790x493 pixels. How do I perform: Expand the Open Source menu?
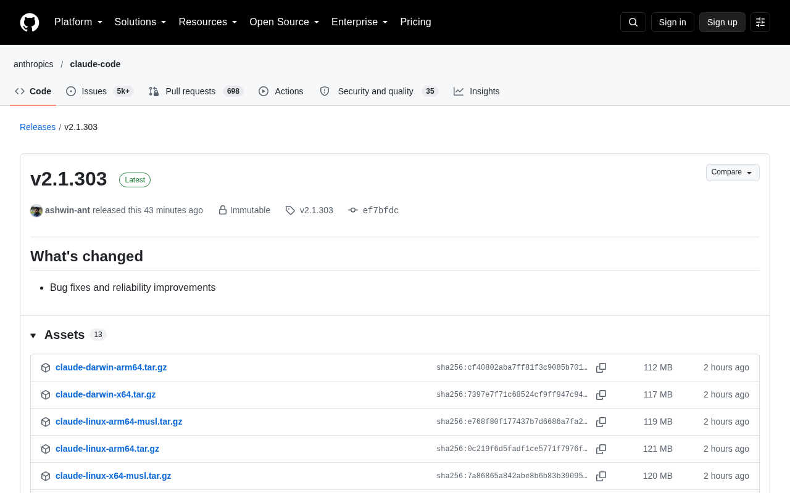(285, 22)
